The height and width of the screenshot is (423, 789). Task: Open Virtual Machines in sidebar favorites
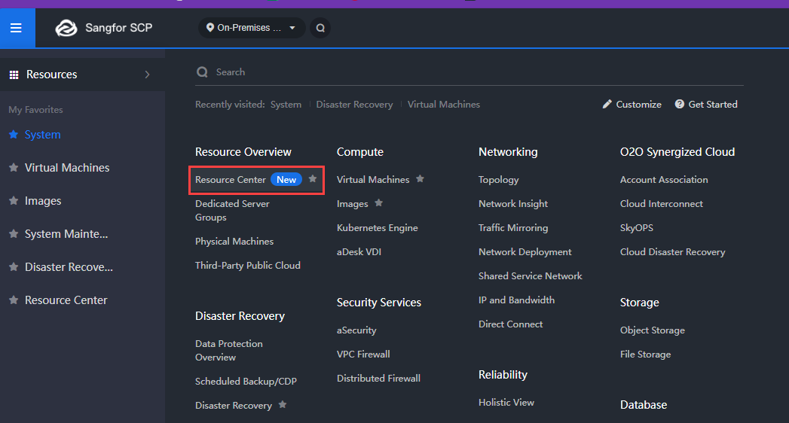(67, 168)
